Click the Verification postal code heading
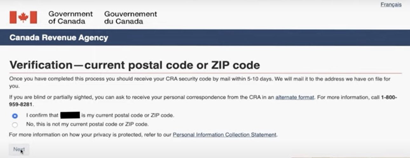The image size is (410, 158). (x=135, y=65)
